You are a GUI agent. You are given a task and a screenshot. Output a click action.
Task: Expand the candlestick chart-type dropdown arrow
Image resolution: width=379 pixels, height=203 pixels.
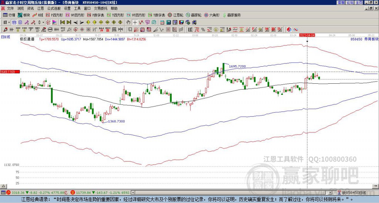(x=43, y=23)
